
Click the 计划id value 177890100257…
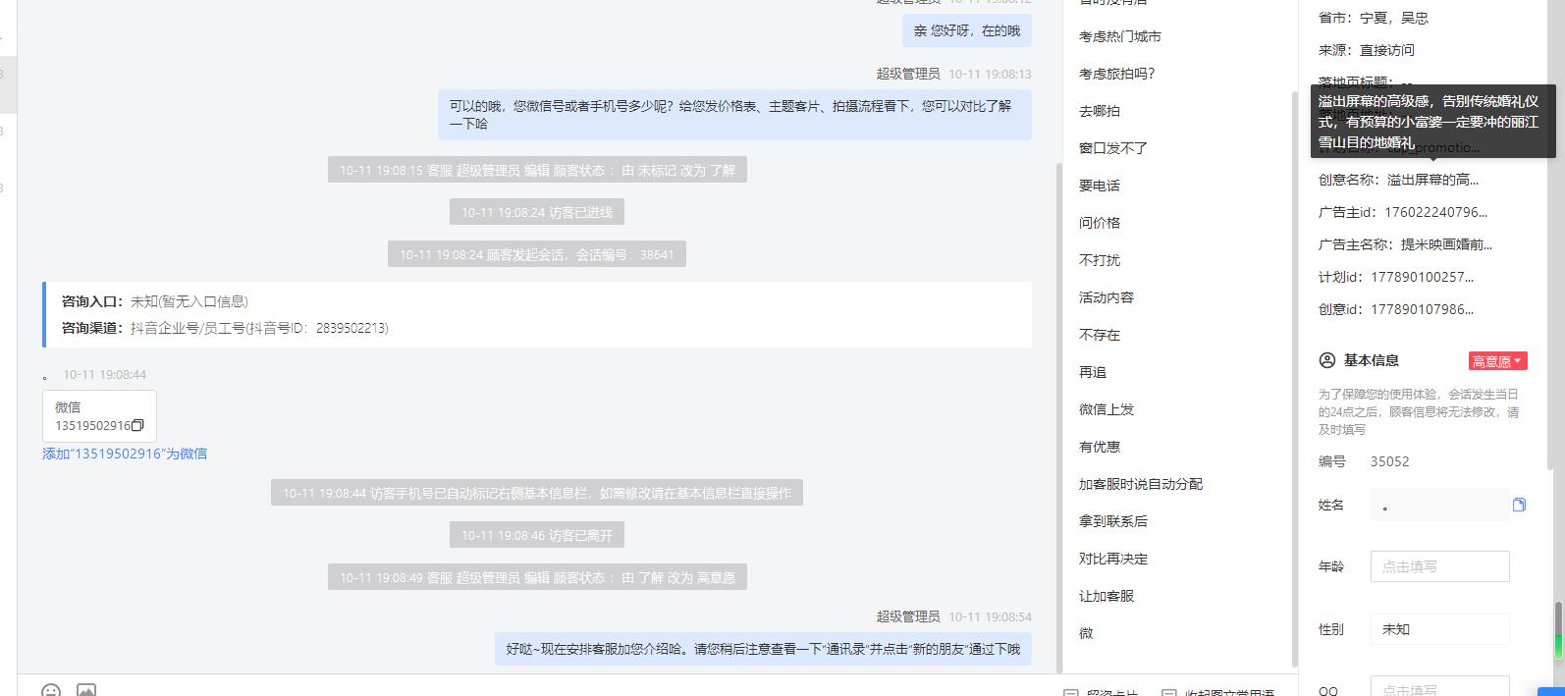[x=1422, y=277]
